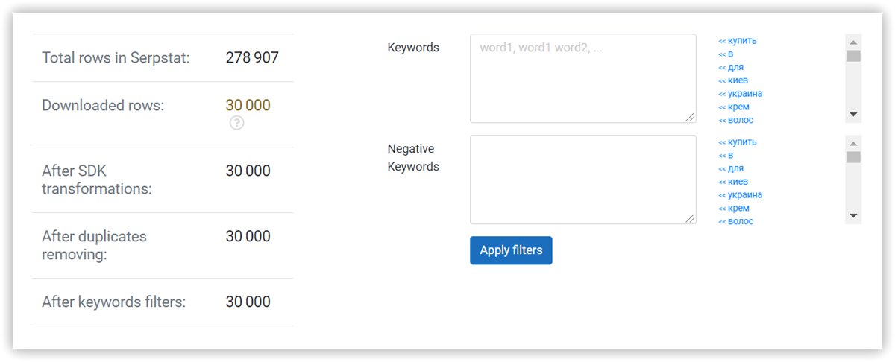The height and width of the screenshot is (362, 895).
Task: Add 'крем' to Negative Keywords
Action: click(x=734, y=208)
